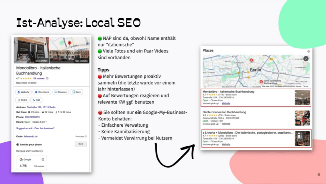This screenshot has height=184, width=326.
Task: Click the expand map icon on Berlin map
Action: [x=306, y=59]
